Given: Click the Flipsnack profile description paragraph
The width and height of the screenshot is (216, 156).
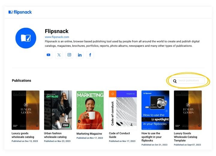Looking at the screenshot, I should tap(122, 43).
